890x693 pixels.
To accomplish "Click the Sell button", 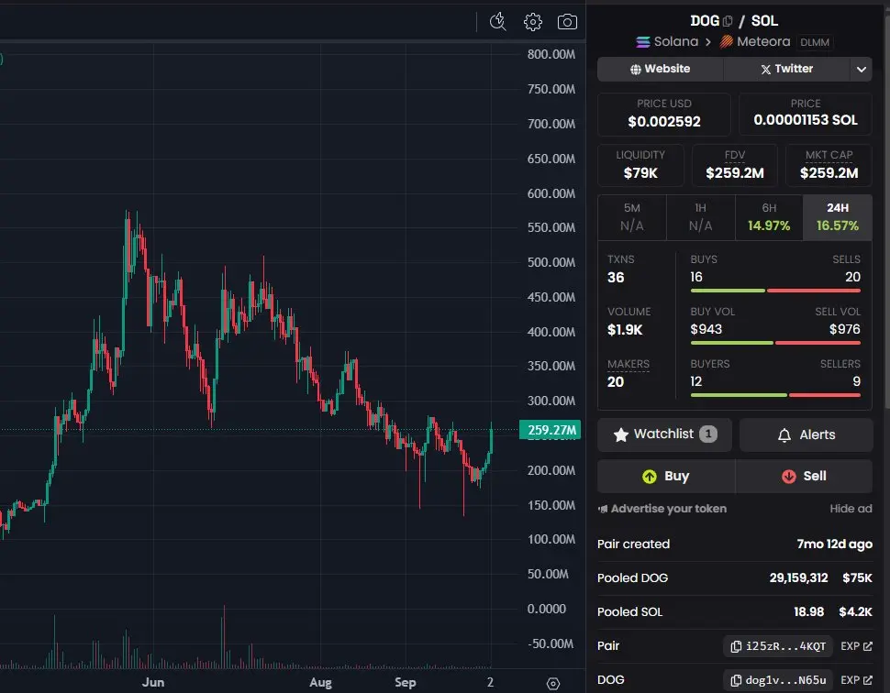I will click(804, 477).
